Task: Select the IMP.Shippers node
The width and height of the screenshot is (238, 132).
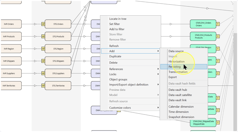Action: click(11, 61)
